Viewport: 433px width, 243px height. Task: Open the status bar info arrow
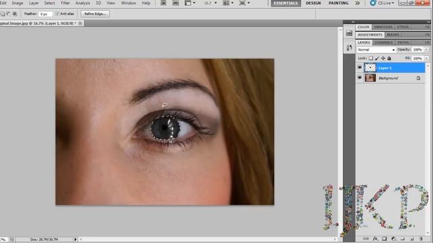[75, 240]
